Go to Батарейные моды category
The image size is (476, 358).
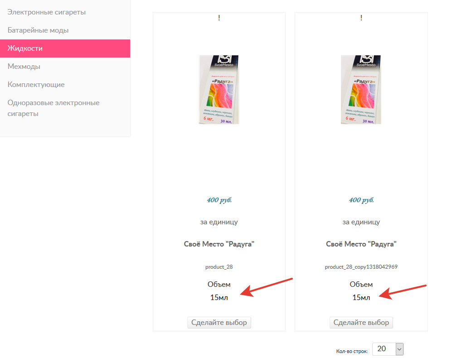click(x=38, y=30)
